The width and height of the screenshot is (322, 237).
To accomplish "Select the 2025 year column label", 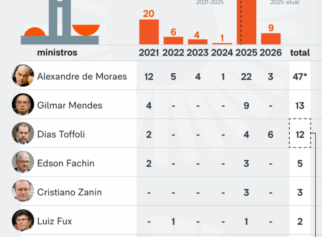I will (x=246, y=53).
